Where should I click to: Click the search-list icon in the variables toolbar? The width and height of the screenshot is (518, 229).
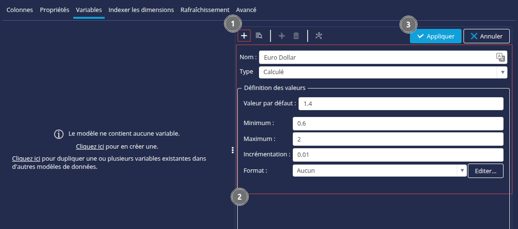coord(259,36)
